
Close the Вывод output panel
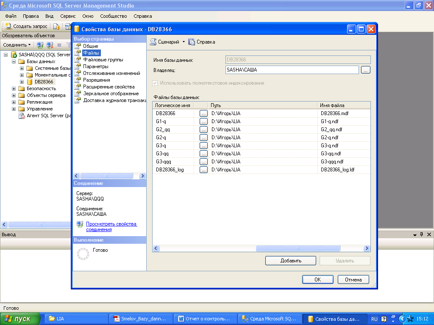(x=429, y=234)
